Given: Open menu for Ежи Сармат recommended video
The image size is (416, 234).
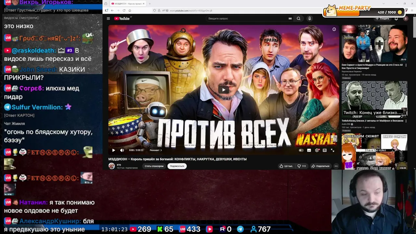Looking at the screenshot, I should (x=406, y=65).
